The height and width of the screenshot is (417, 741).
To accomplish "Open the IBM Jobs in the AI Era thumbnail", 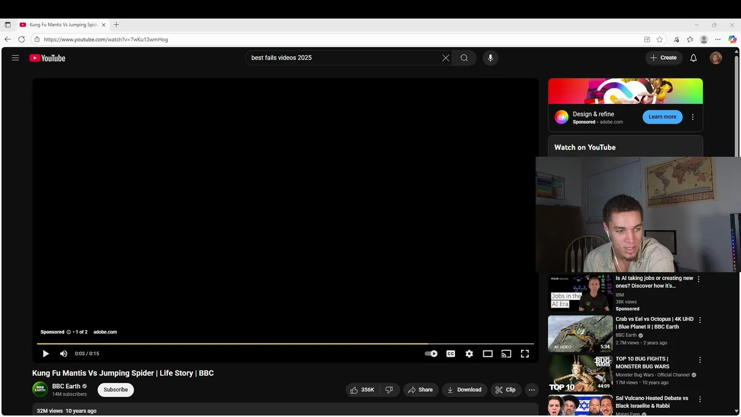I will point(580,294).
